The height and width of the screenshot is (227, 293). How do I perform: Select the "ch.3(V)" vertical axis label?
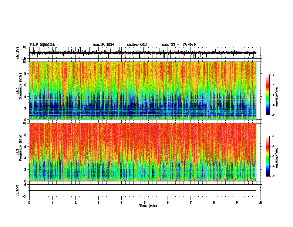(18, 190)
